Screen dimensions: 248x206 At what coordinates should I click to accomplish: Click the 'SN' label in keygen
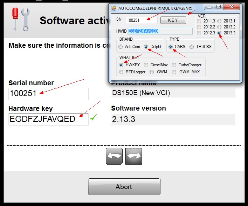click(x=119, y=19)
